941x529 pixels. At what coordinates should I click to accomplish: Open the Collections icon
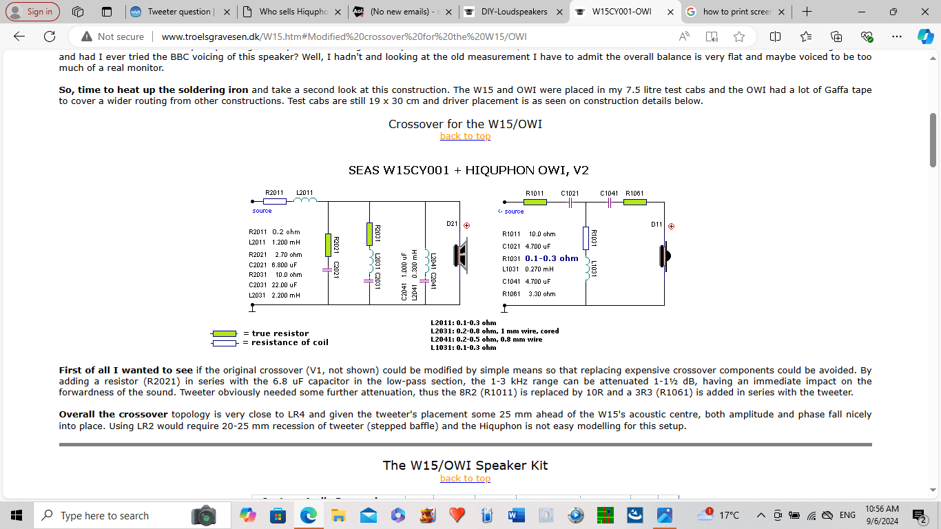[836, 37]
